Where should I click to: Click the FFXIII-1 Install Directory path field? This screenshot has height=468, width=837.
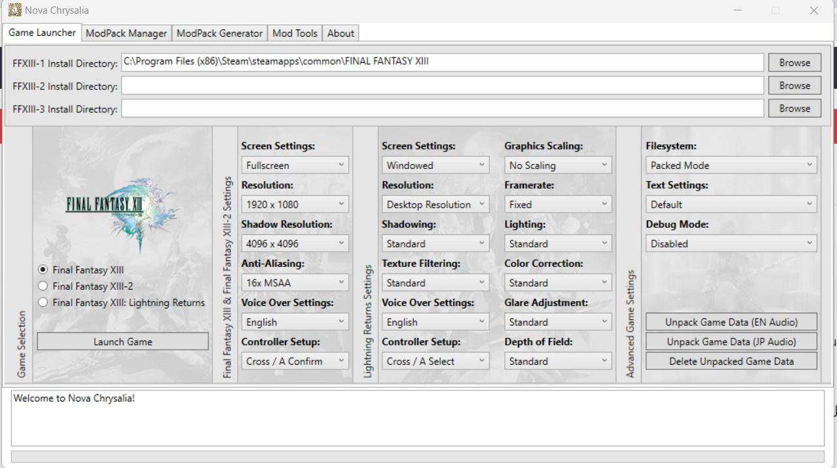pos(442,62)
